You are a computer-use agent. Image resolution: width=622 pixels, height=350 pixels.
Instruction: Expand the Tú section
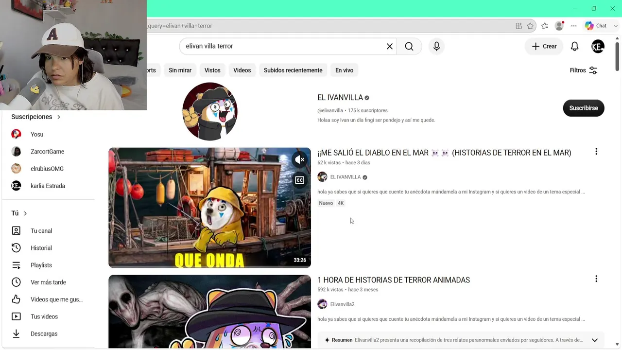coord(19,213)
